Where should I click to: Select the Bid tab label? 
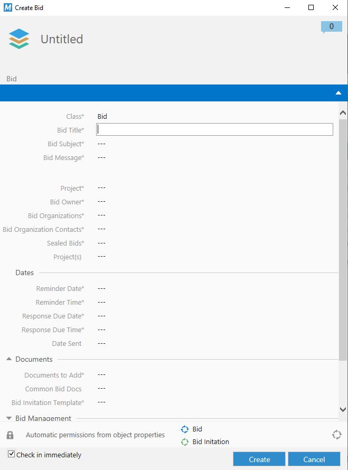12,79
